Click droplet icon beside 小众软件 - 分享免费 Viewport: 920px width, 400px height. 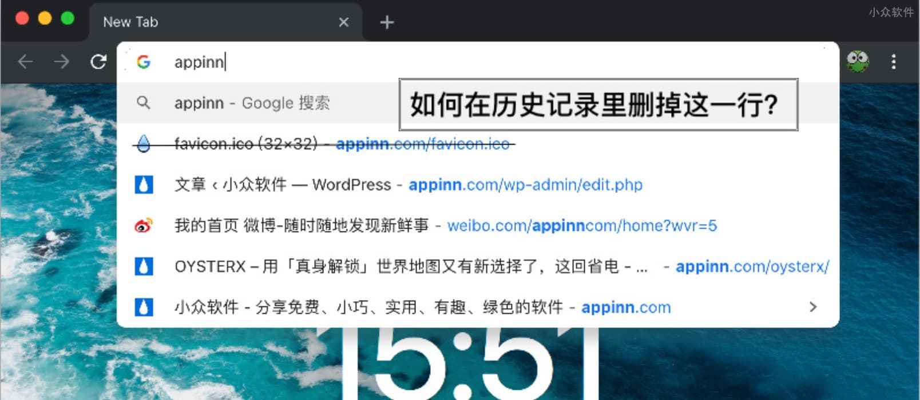[x=144, y=307]
